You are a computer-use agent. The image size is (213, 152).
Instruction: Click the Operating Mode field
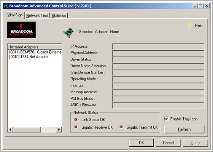(x=158, y=80)
